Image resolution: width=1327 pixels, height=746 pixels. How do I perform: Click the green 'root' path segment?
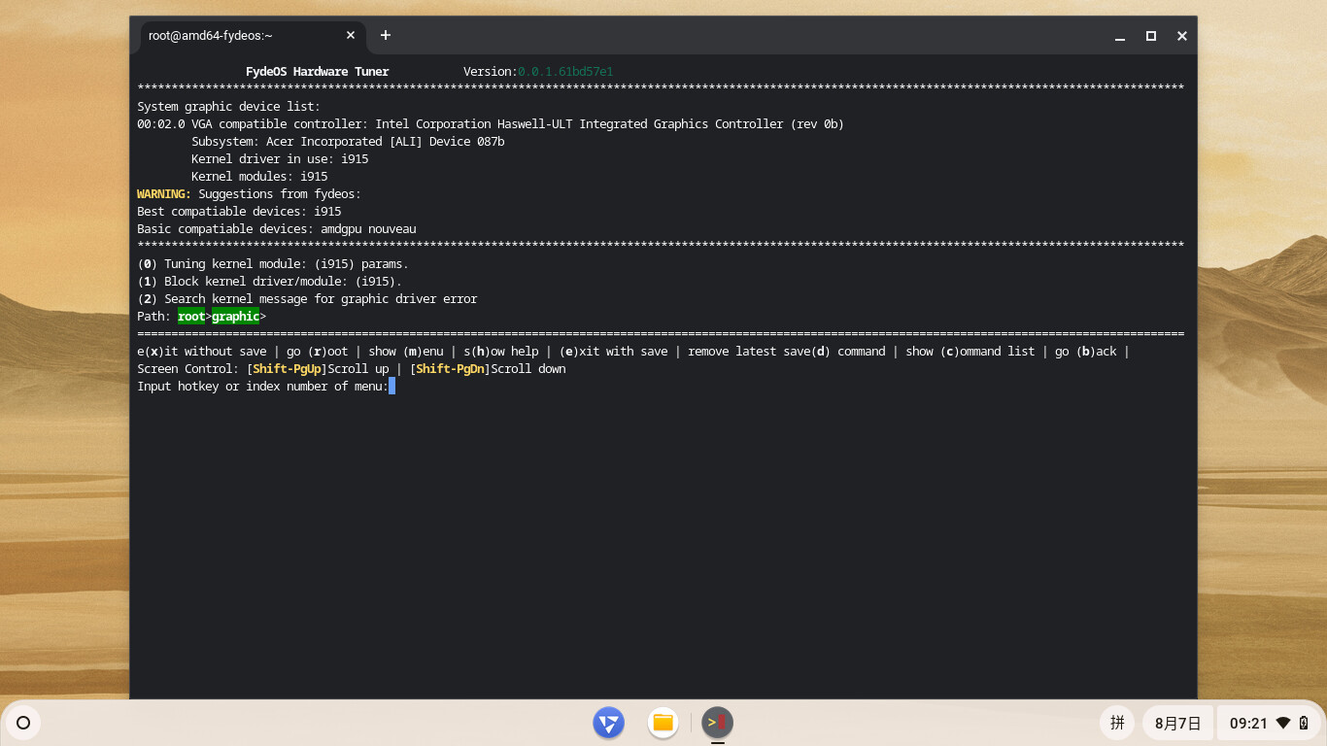191,317
